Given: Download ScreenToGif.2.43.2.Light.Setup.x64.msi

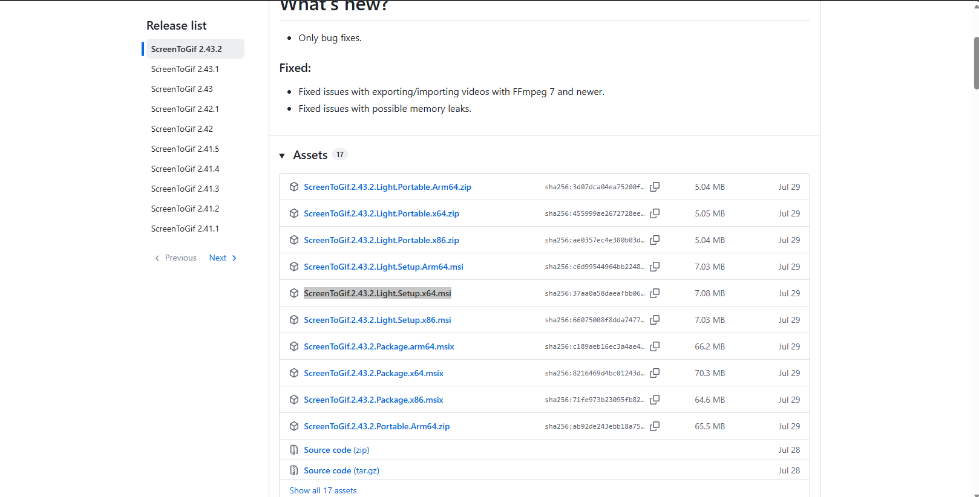Looking at the screenshot, I should (x=378, y=293).
